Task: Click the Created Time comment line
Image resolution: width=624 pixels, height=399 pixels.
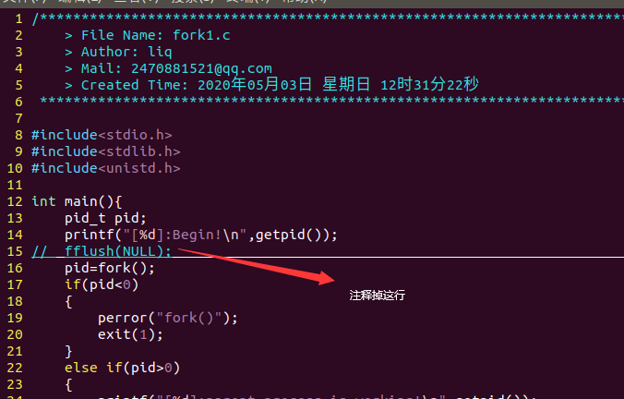Action: (271, 85)
